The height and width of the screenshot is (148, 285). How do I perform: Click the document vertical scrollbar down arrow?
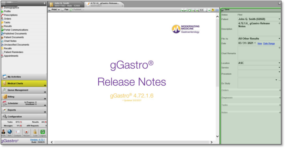pos(217,137)
